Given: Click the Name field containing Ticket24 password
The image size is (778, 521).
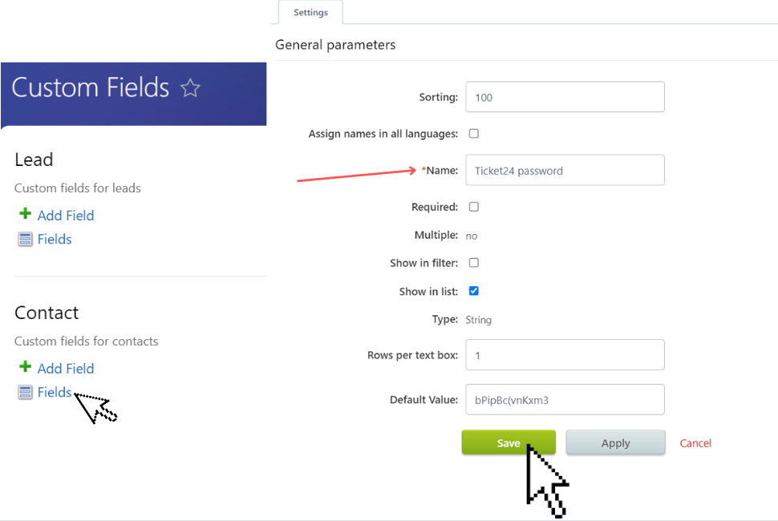Looking at the screenshot, I should (565, 170).
